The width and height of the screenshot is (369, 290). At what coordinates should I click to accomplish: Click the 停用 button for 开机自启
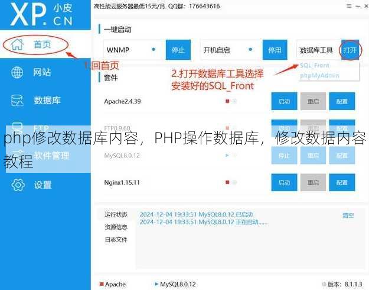coord(275,50)
